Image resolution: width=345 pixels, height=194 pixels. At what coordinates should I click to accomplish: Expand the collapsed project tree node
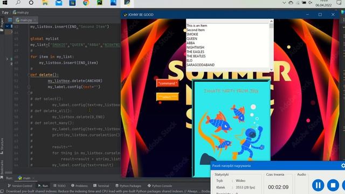[7, 59]
